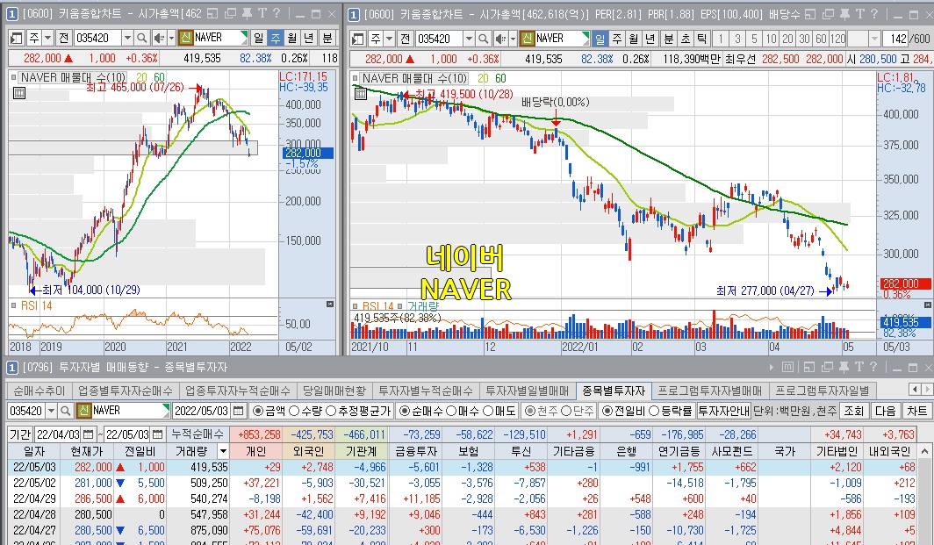
Task: Expand stock code dropdown in right chart
Action: tap(468, 39)
